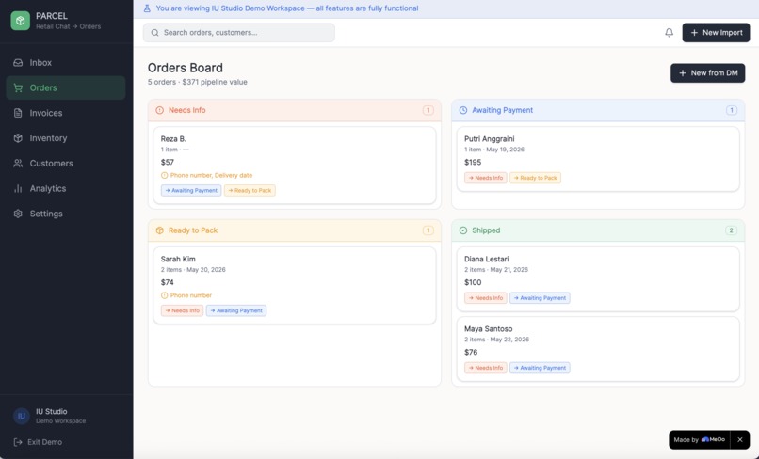Click the Shipped count badge showing 2
The height and width of the screenshot is (459, 759).
pyautogui.click(x=732, y=230)
